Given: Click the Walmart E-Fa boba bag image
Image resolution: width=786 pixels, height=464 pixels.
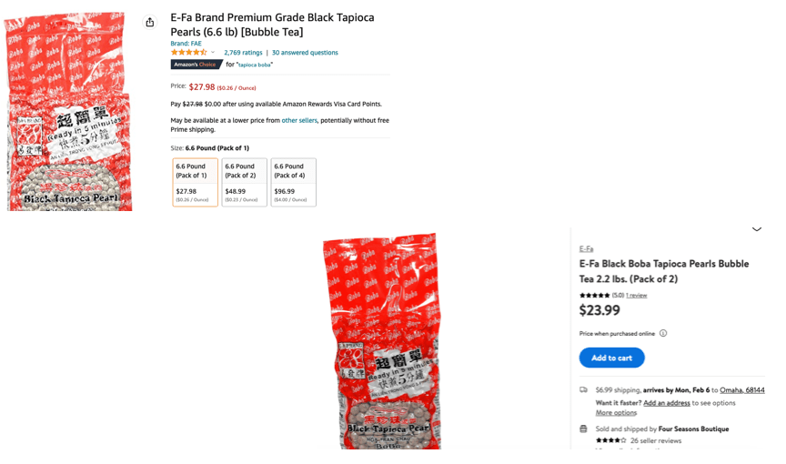Looking at the screenshot, I should (382, 341).
